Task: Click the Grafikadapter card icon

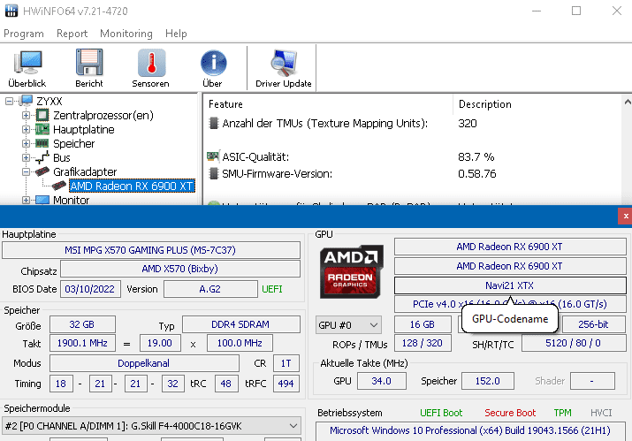Action: coord(42,171)
